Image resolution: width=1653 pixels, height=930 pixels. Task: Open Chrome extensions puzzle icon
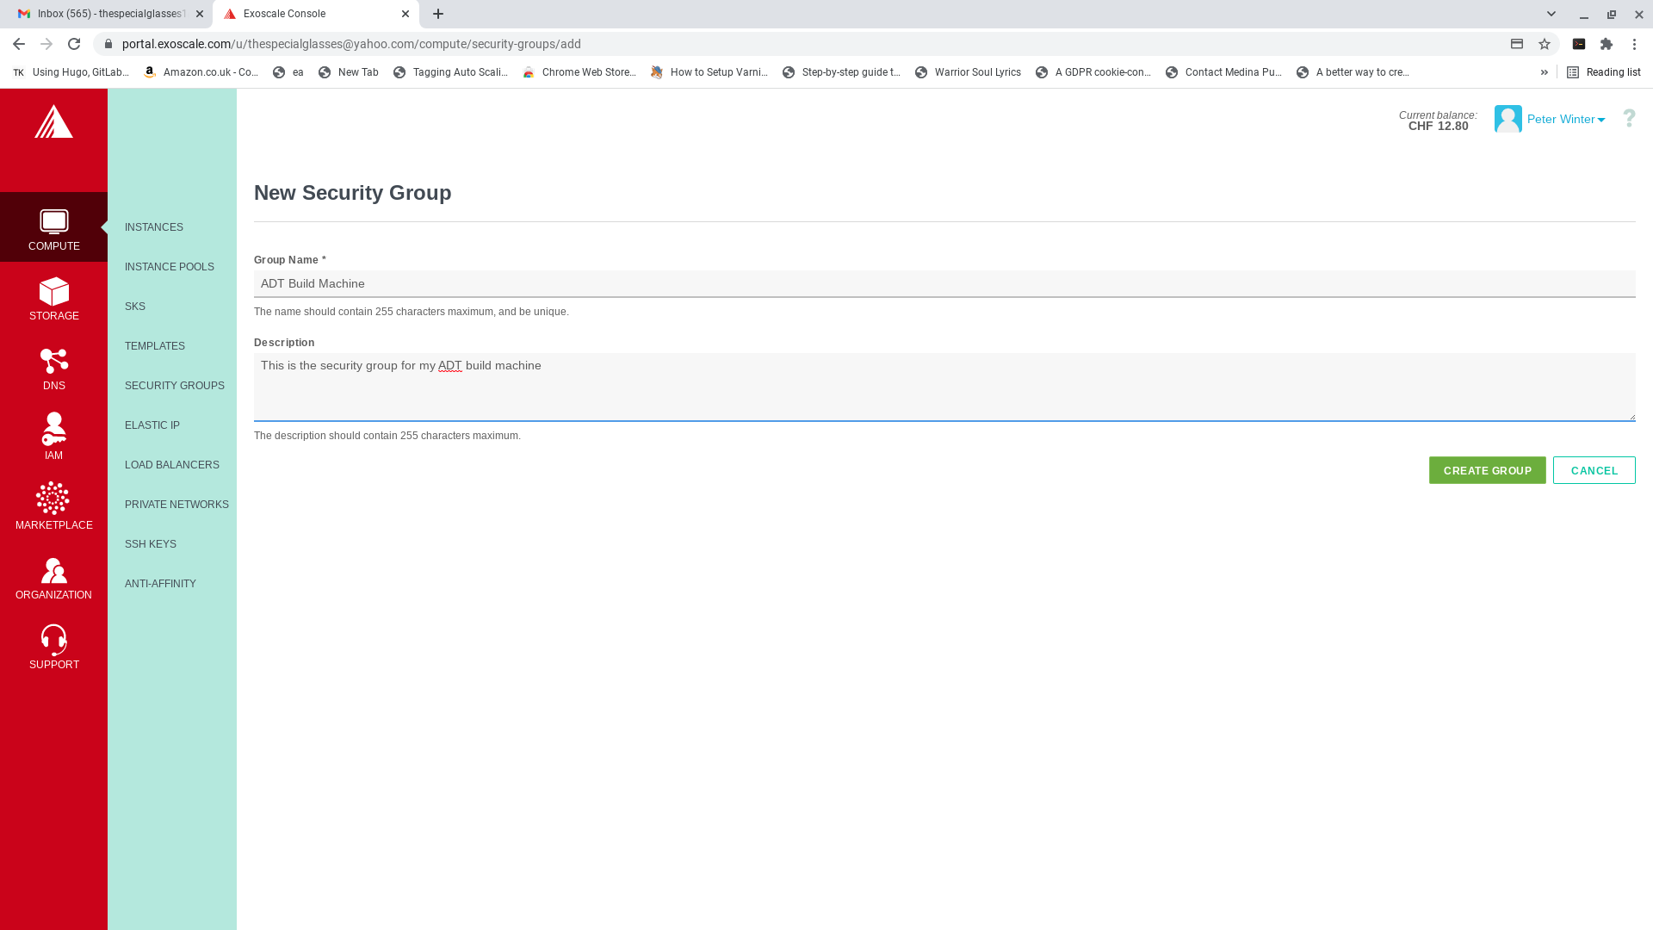click(x=1607, y=44)
